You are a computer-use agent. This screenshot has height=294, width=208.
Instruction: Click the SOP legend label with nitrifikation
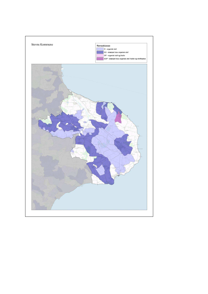[x=125, y=59]
